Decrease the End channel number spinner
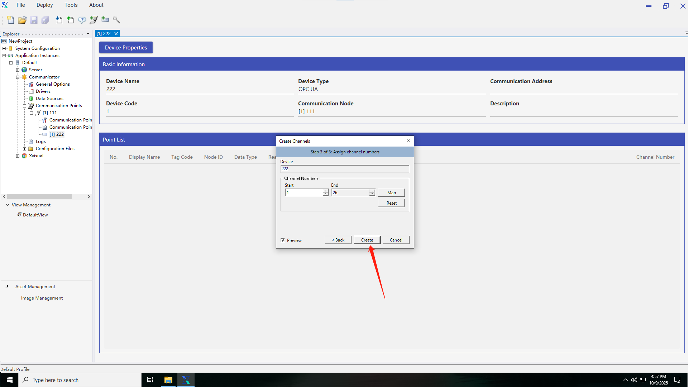Screen dimensions: 688x387 (372, 194)
